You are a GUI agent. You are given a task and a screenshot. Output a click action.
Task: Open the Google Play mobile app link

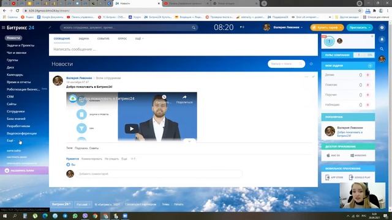coord(360,177)
